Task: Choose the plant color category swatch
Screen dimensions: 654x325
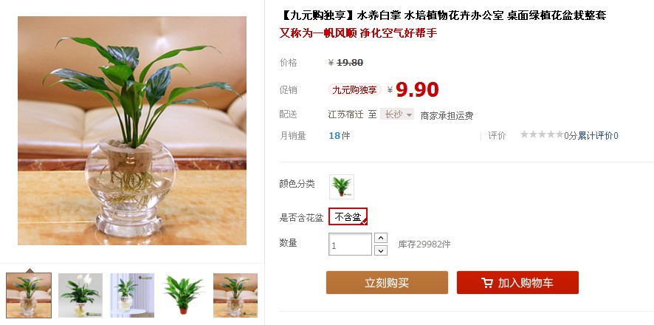Action: pyautogui.click(x=342, y=186)
